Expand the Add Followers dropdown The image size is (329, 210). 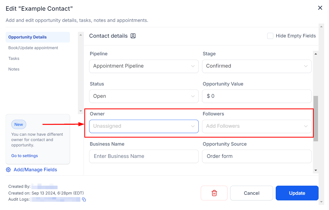[x=257, y=126]
